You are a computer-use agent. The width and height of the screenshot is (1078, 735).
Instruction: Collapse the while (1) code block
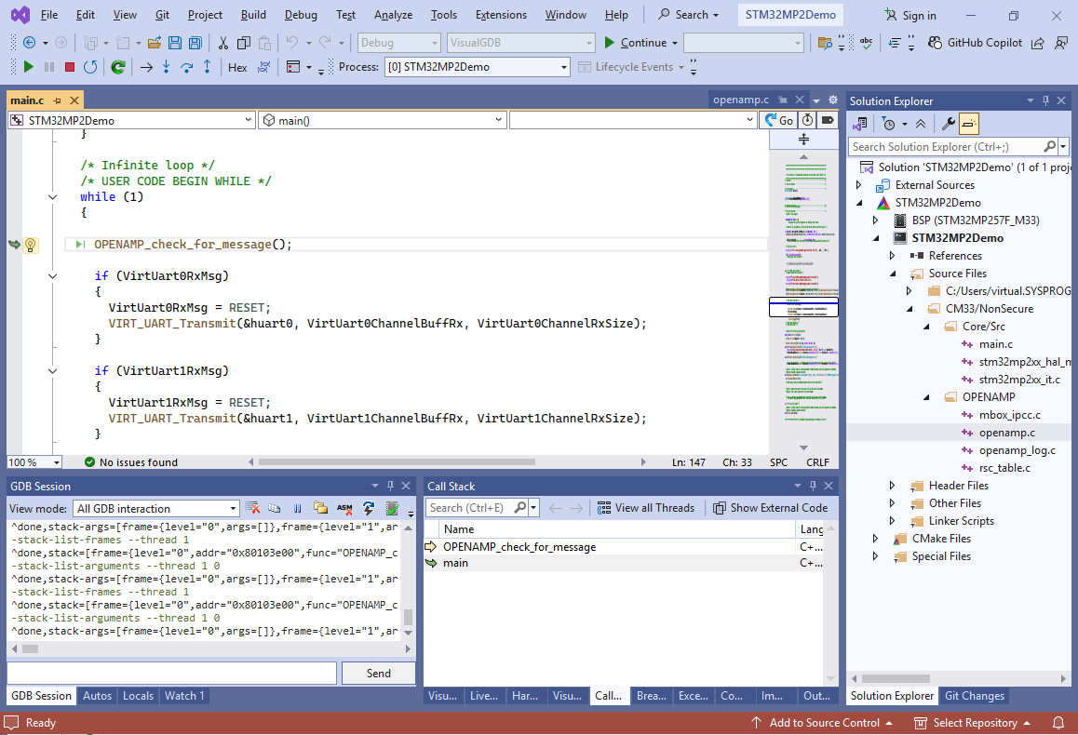tap(52, 197)
